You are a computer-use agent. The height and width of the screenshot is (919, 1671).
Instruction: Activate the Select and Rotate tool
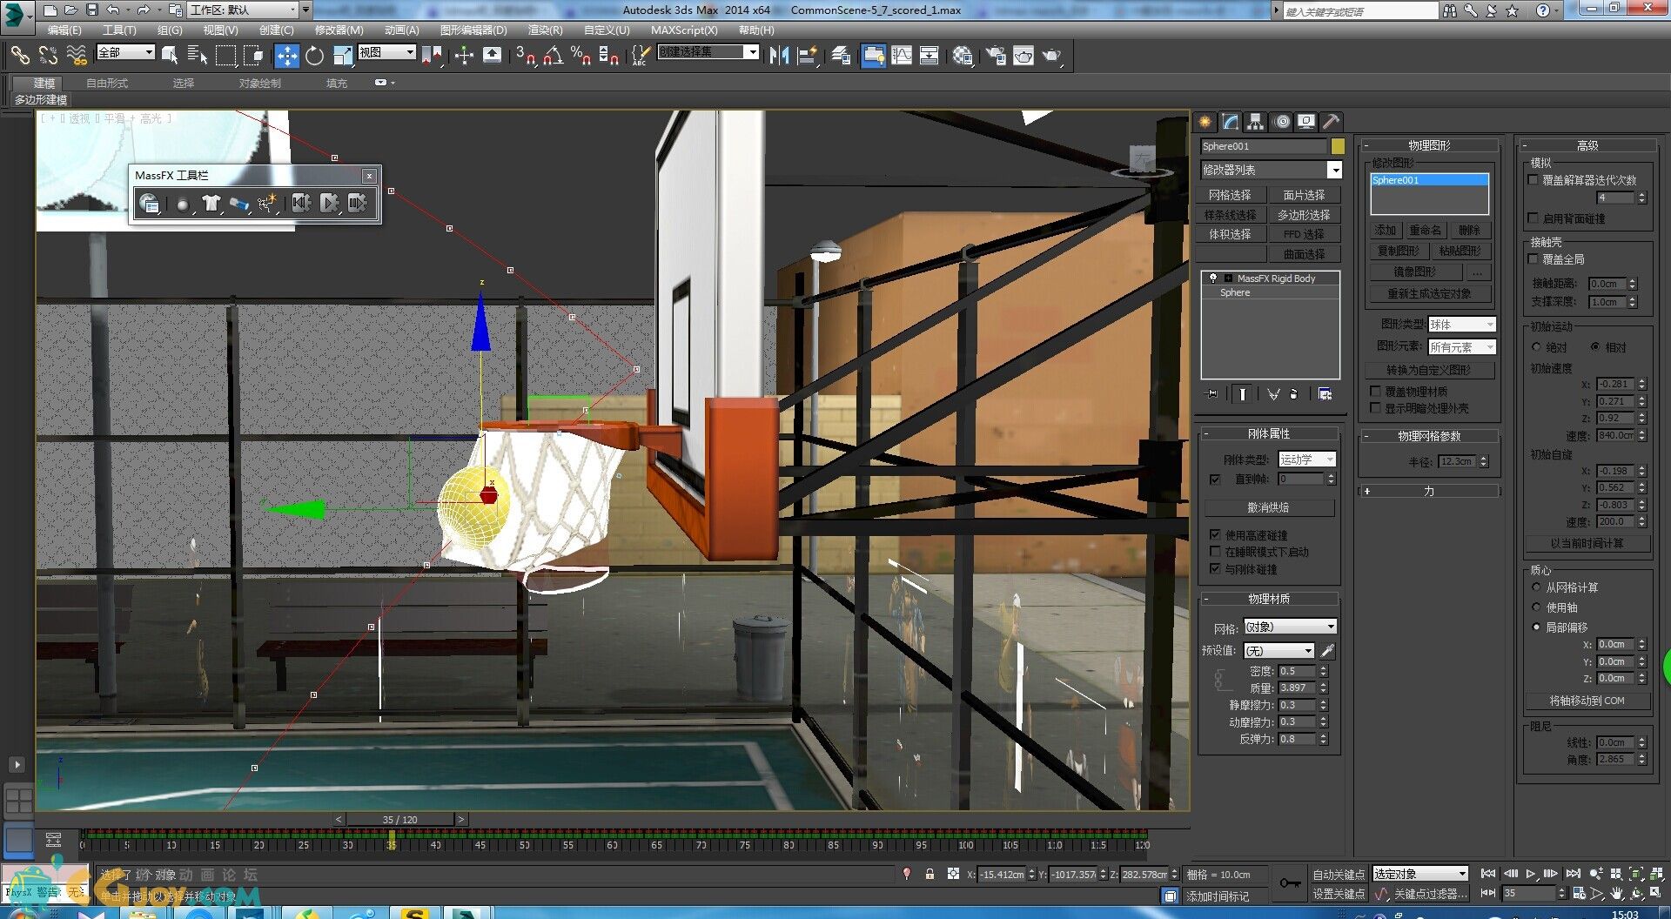tap(314, 56)
